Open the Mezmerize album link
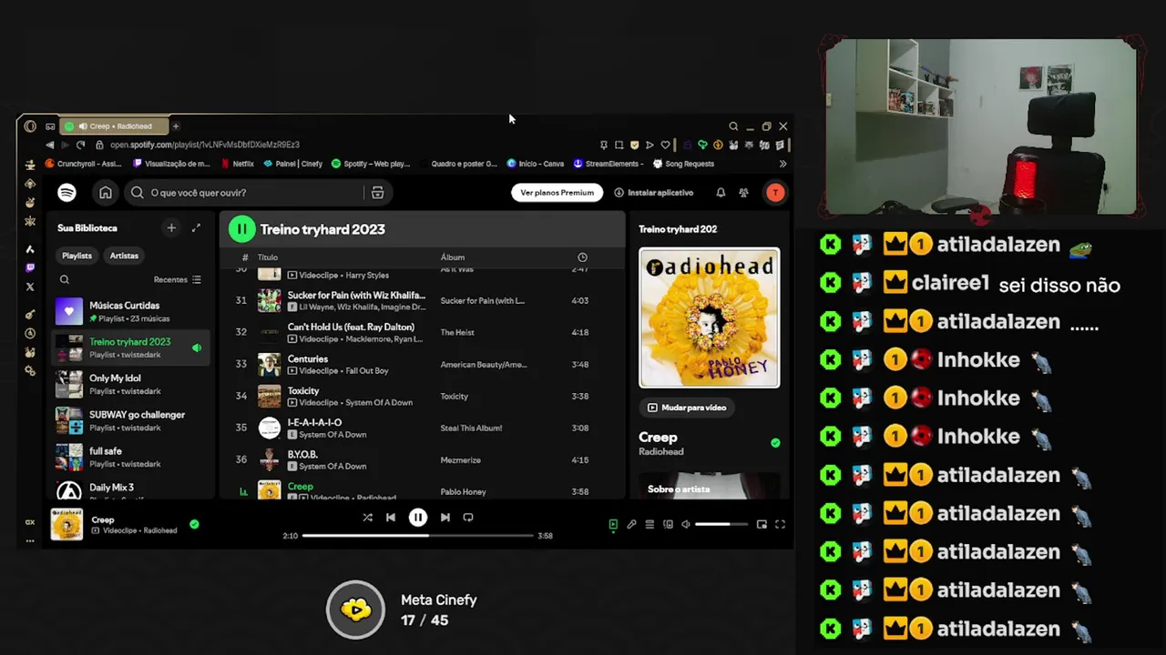 tap(460, 460)
